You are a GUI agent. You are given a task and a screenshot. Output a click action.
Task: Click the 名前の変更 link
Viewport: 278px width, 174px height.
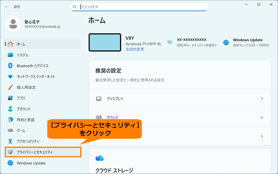tap(135, 49)
